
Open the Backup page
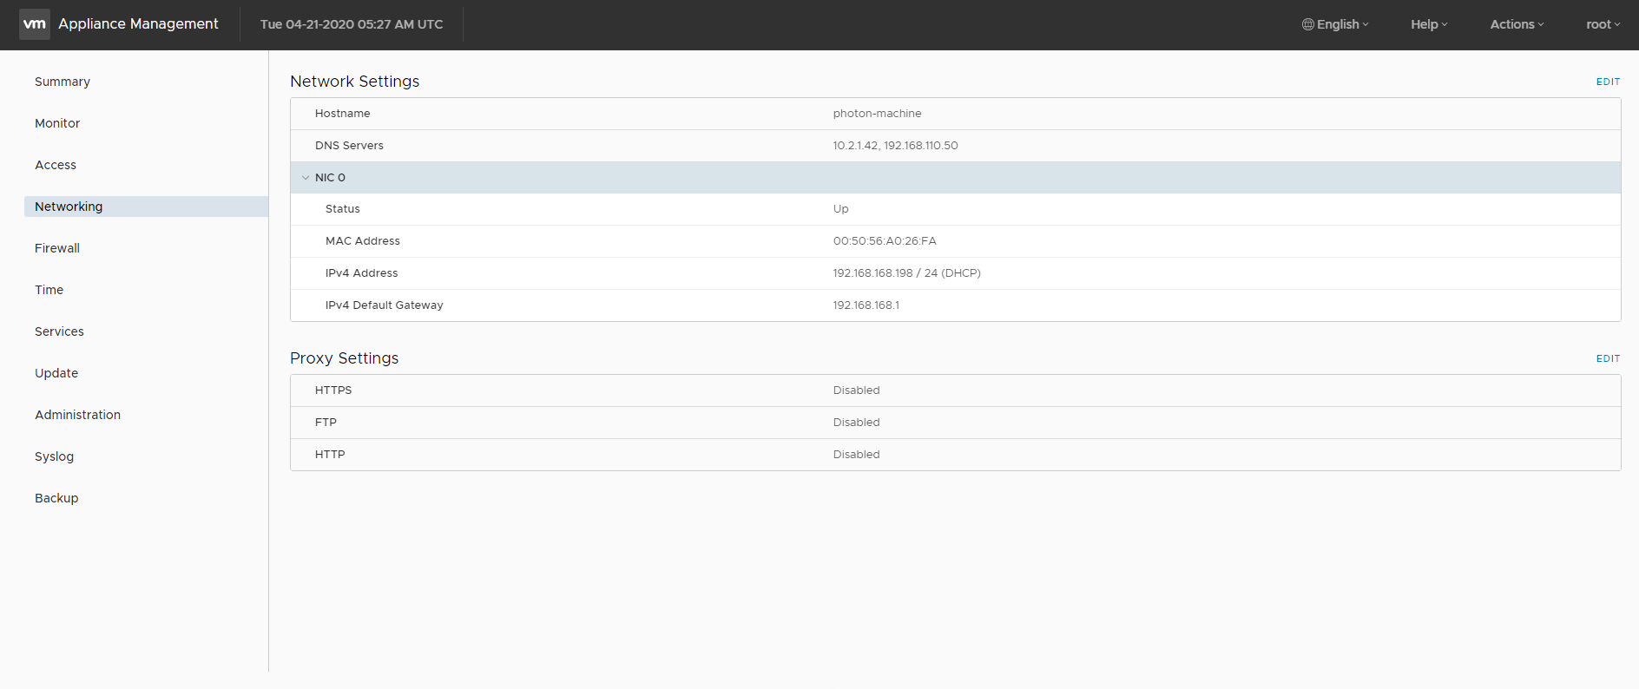[56, 498]
